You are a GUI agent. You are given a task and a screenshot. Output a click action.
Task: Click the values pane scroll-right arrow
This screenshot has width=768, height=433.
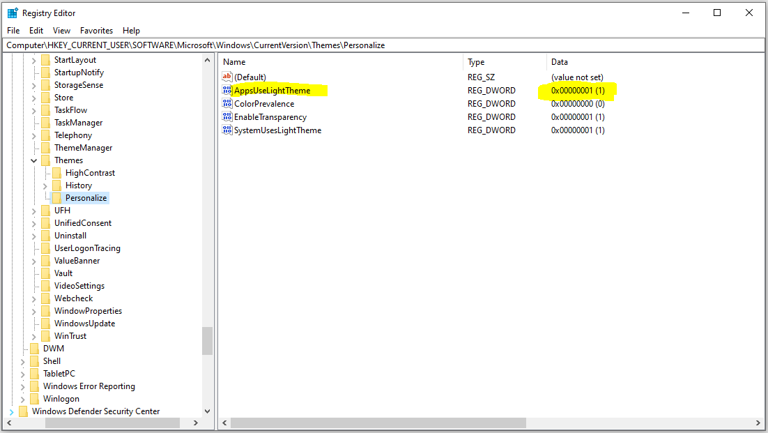(758, 423)
